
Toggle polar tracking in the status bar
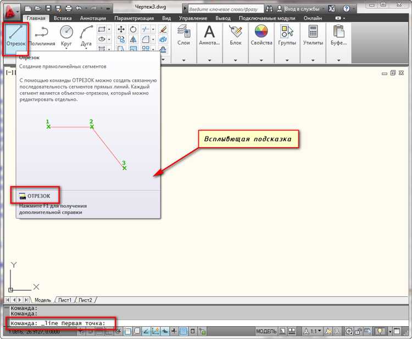(118, 331)
